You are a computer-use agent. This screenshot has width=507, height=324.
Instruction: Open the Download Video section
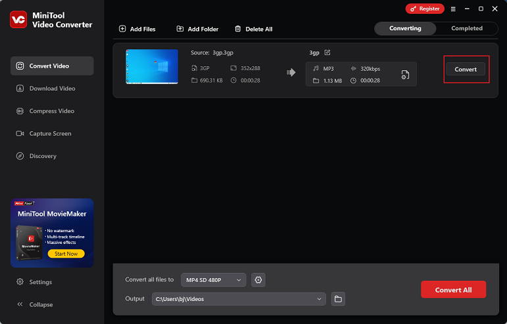click(52, 89)
